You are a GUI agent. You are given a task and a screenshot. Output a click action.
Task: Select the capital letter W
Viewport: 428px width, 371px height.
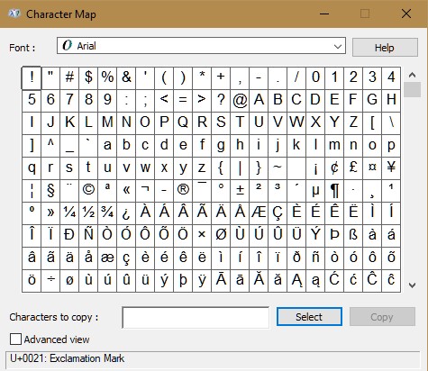tap(296, 123)
